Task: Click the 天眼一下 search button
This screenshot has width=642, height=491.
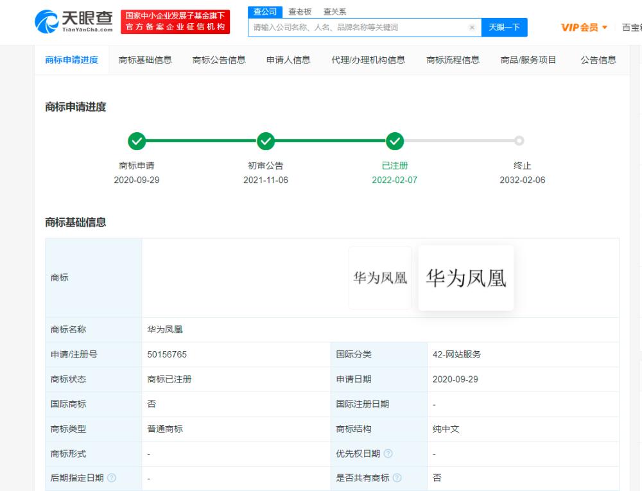Action: 505,28
